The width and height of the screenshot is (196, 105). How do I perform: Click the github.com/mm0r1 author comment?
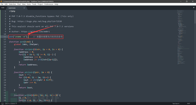click(30, 31)
